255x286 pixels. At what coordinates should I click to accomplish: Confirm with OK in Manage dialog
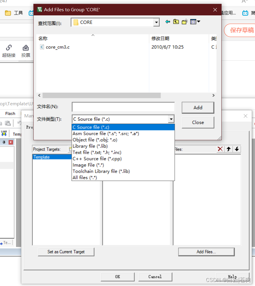(x=118, y=277)
